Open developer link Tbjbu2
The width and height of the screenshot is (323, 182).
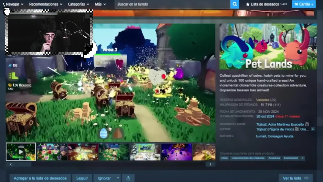(261, 124)
